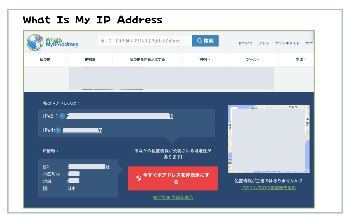Click the IPv4 question mark help icon
This screenshot has width=351, height=219.
tap(58, 130)
